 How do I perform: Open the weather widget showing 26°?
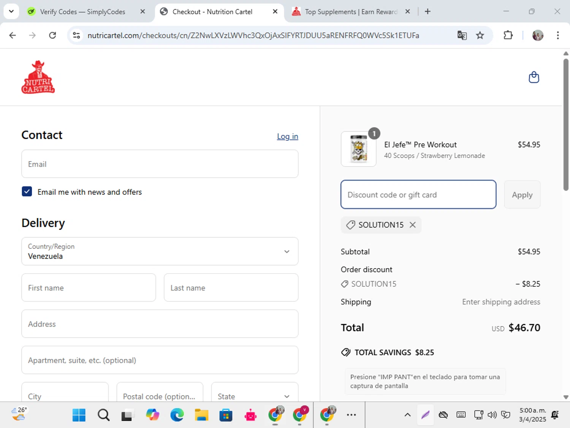point(19,414)
